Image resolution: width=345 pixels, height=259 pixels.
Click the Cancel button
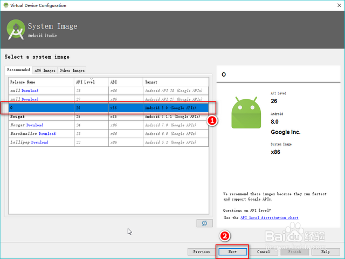pyautogui.click(x=264, y=252)
